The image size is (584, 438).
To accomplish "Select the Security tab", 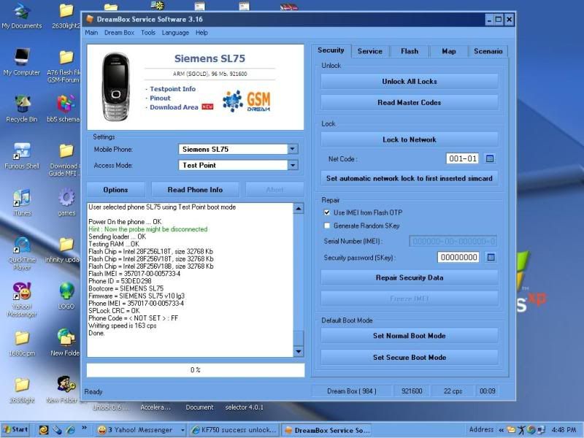I will [331, 50].
